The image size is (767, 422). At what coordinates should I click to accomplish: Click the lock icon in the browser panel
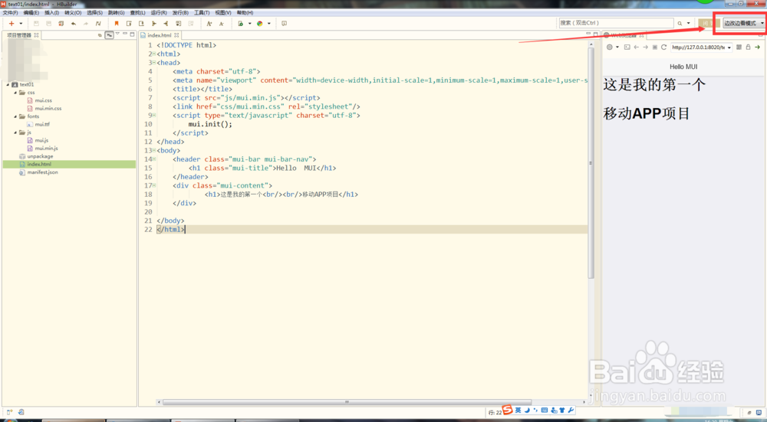click(748, 47)
